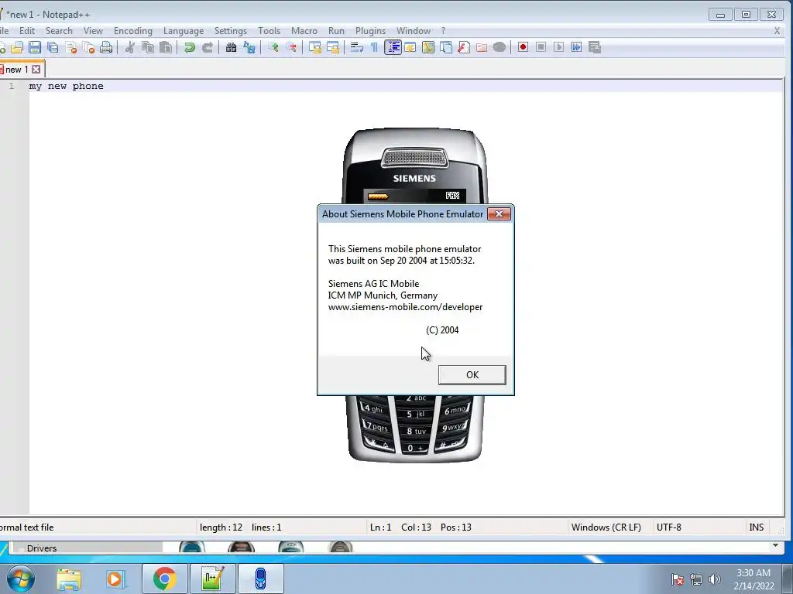Click the UTF-8 encoding status field
The width and height of the screenshot is (793, 594).
pos(668,527)
